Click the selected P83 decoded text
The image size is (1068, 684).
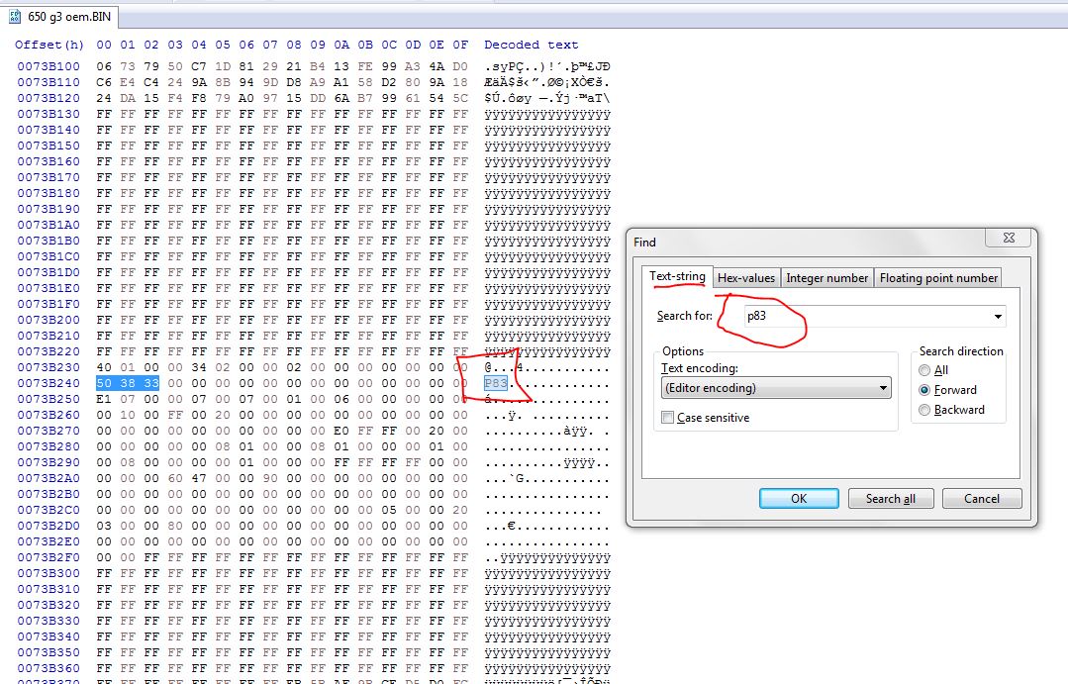point(496,383)
